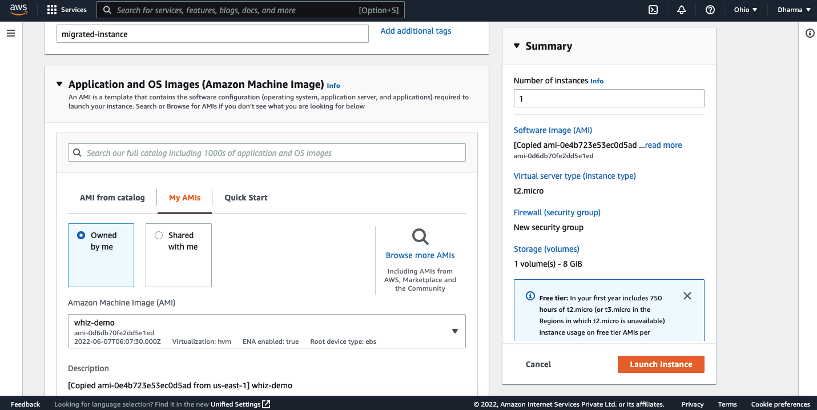The height and width of the screenshot is (410, 817).
Task: Click Virtual server type (instance type) link
Action: point(575,176)
